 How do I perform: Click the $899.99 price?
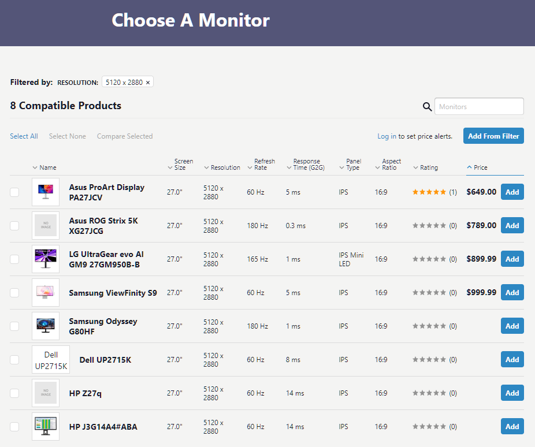pos(481,259)
